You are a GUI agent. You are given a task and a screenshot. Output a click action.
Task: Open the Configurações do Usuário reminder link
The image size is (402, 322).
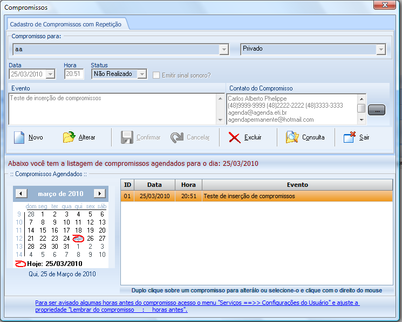pyautogui.click(x=197, y=306)
